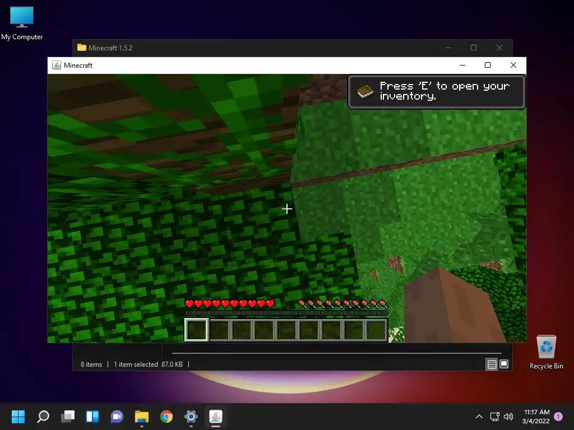Click the folder icon in the Minecraft 1.5.2 title bar

pos(82,48)
